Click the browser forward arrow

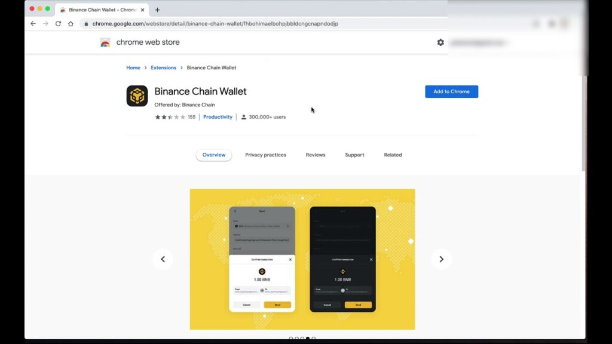click(x=45, y=23)
